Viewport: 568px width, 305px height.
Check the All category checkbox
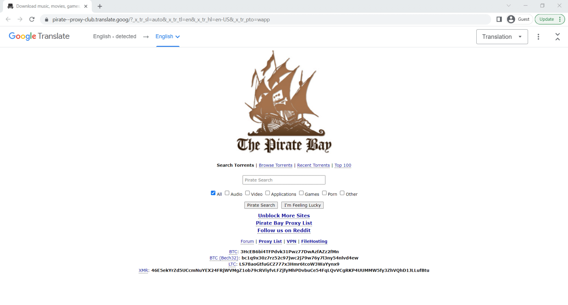213,193
